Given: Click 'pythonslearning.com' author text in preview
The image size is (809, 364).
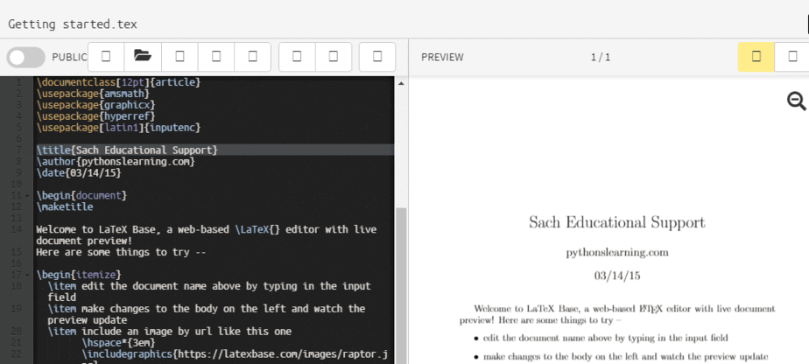Looking at the screenshot, I should pyautogui.click(x=617, y=253).
